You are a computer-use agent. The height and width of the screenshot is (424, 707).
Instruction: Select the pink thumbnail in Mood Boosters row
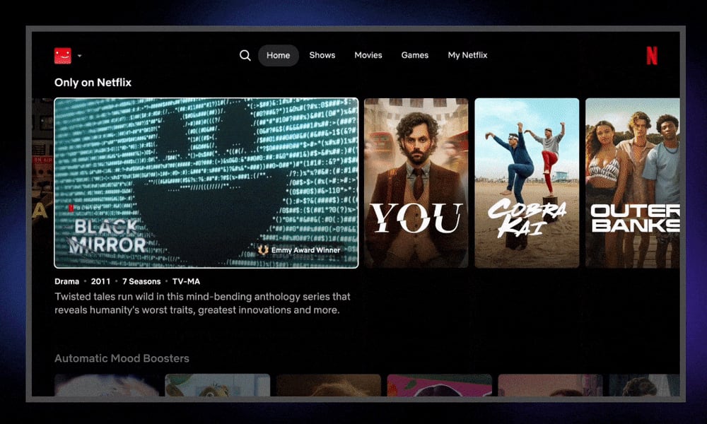tap(439, 385)
